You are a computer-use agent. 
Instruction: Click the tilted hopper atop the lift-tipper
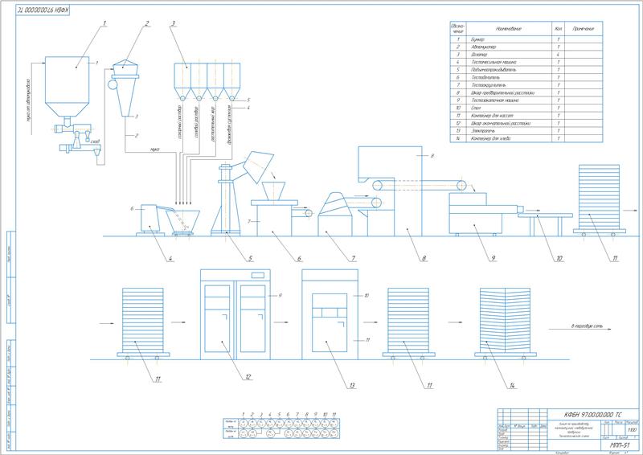point(258,167)
